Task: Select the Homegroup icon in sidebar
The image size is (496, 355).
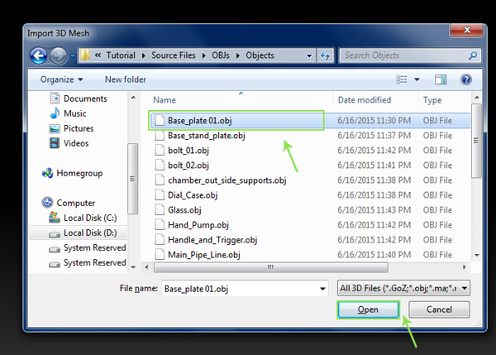Action: tap(48, 173)
